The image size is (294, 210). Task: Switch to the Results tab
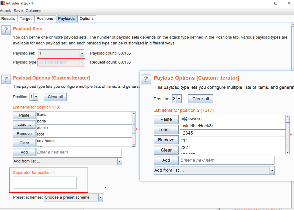(x=8, y=19)
